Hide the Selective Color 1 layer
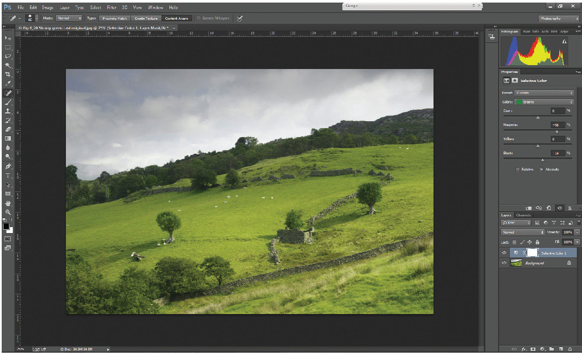This screenshot has width=582, height=353. [504, 253]
